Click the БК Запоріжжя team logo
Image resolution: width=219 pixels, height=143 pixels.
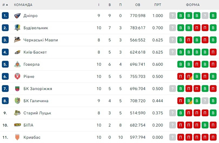tap(17, 89)
